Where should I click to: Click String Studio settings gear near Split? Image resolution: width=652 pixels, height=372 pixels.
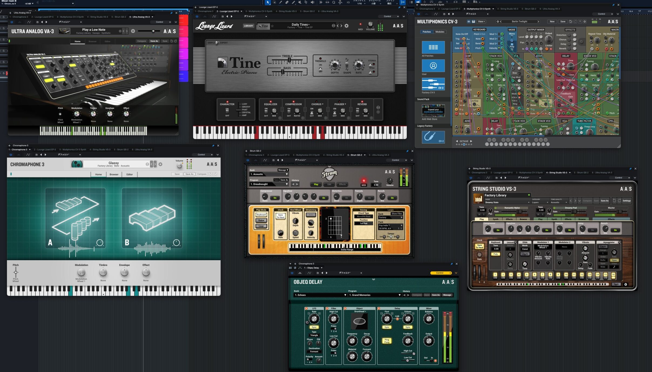pos(626,284)
